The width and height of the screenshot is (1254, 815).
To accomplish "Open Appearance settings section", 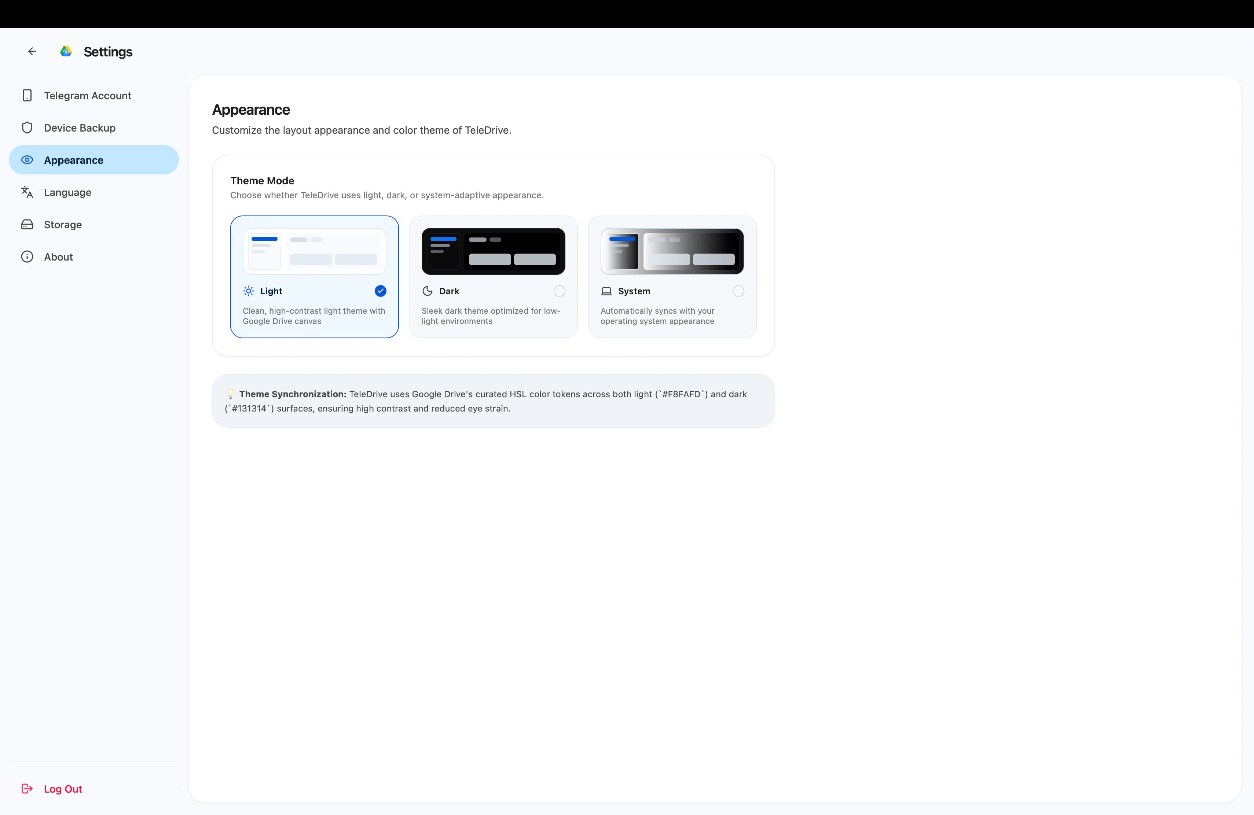I will pyautogui.click(x=94, y=159).
